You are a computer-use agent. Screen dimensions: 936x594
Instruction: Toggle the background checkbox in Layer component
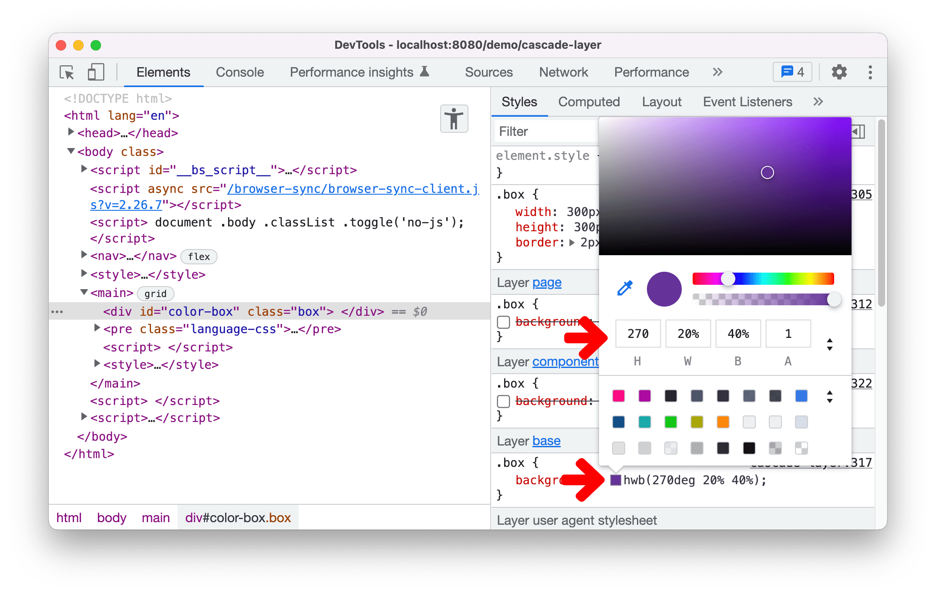click(503, 401)
